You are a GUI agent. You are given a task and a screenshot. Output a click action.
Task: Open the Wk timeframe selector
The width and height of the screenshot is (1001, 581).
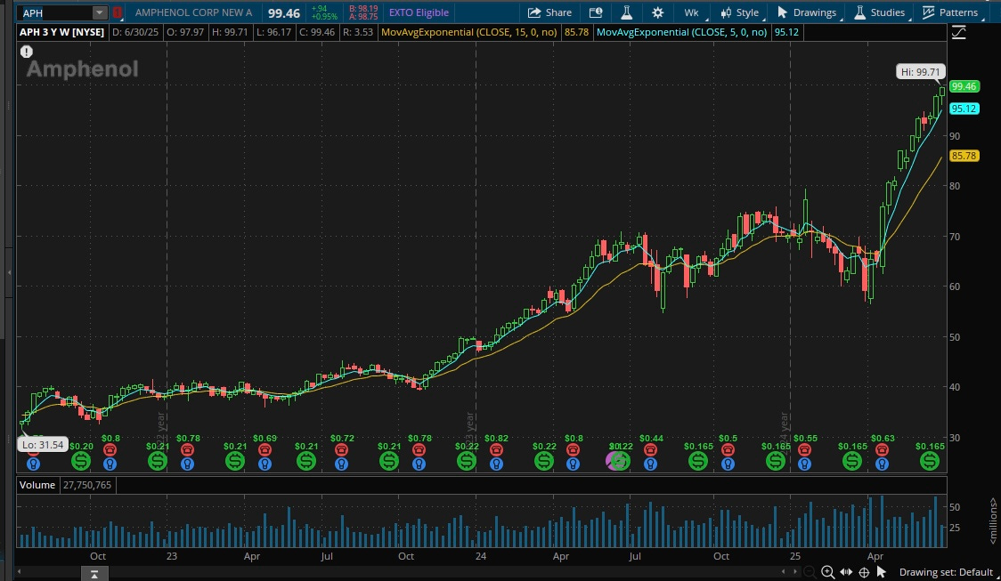click(x=692, y=12)
